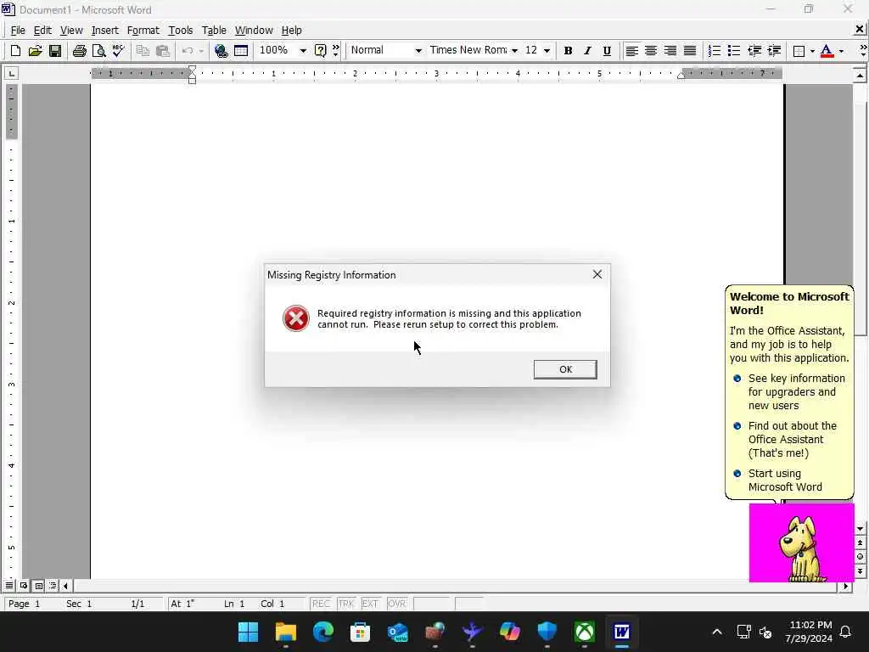Copy selection using Copy toolbar icon
This screenshot has width=869, height=652.
pos(143,51)
